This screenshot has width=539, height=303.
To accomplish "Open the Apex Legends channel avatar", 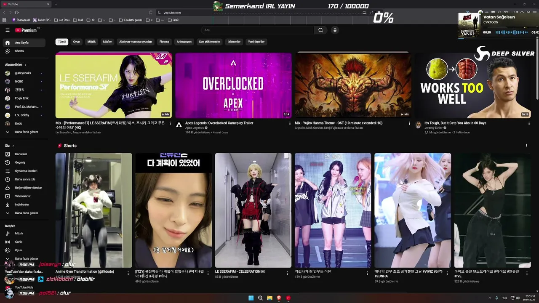I will pos(179,125).
